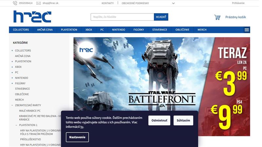Click the hrac logo in header

[32, 17]
